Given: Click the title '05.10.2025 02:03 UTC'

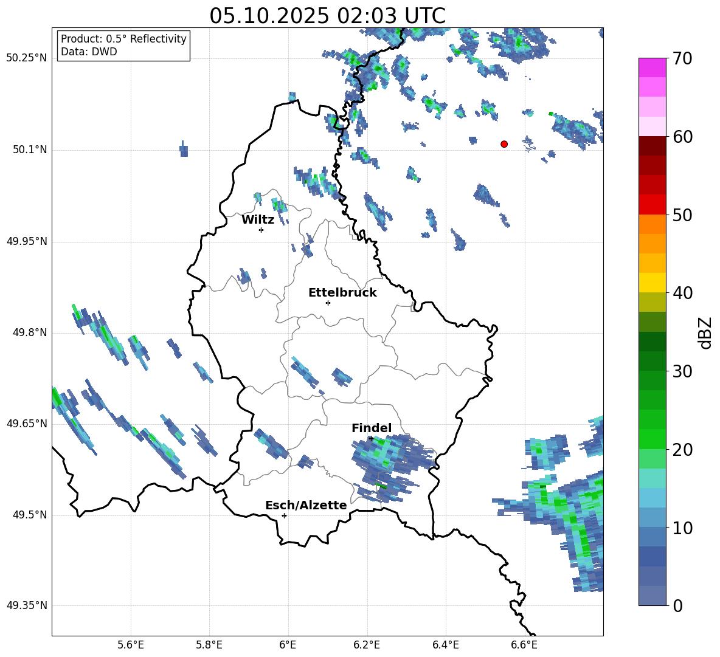Looking at the screenshot, I should point(327,16).
